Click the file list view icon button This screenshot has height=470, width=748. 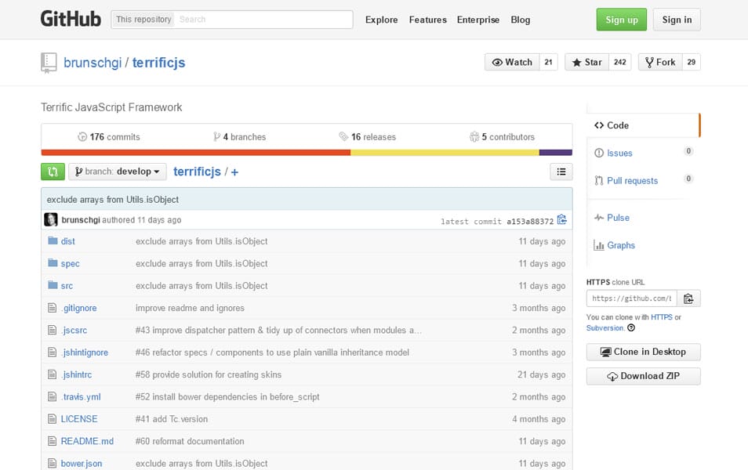click(x=561, y=172)
